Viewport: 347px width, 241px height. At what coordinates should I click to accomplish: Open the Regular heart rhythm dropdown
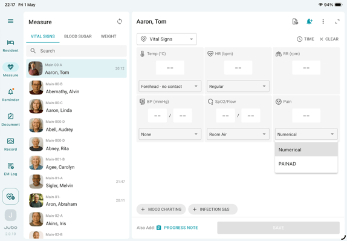pos(238,86)
